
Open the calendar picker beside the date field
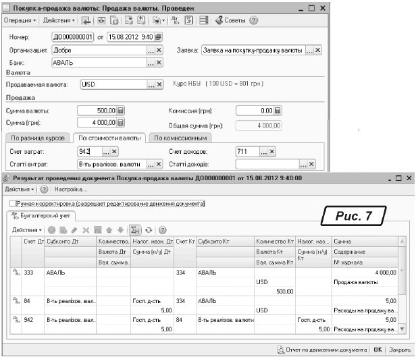pyautogui.click(x=158, y=36)
